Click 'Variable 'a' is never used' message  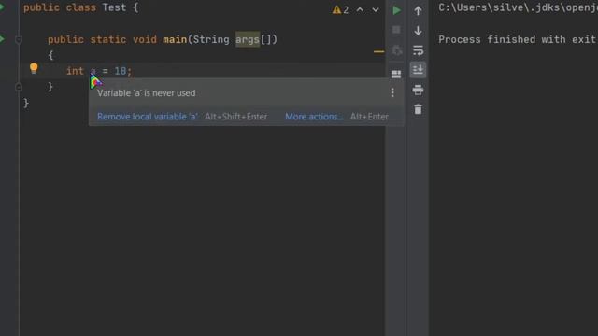(x=146, y=93)
